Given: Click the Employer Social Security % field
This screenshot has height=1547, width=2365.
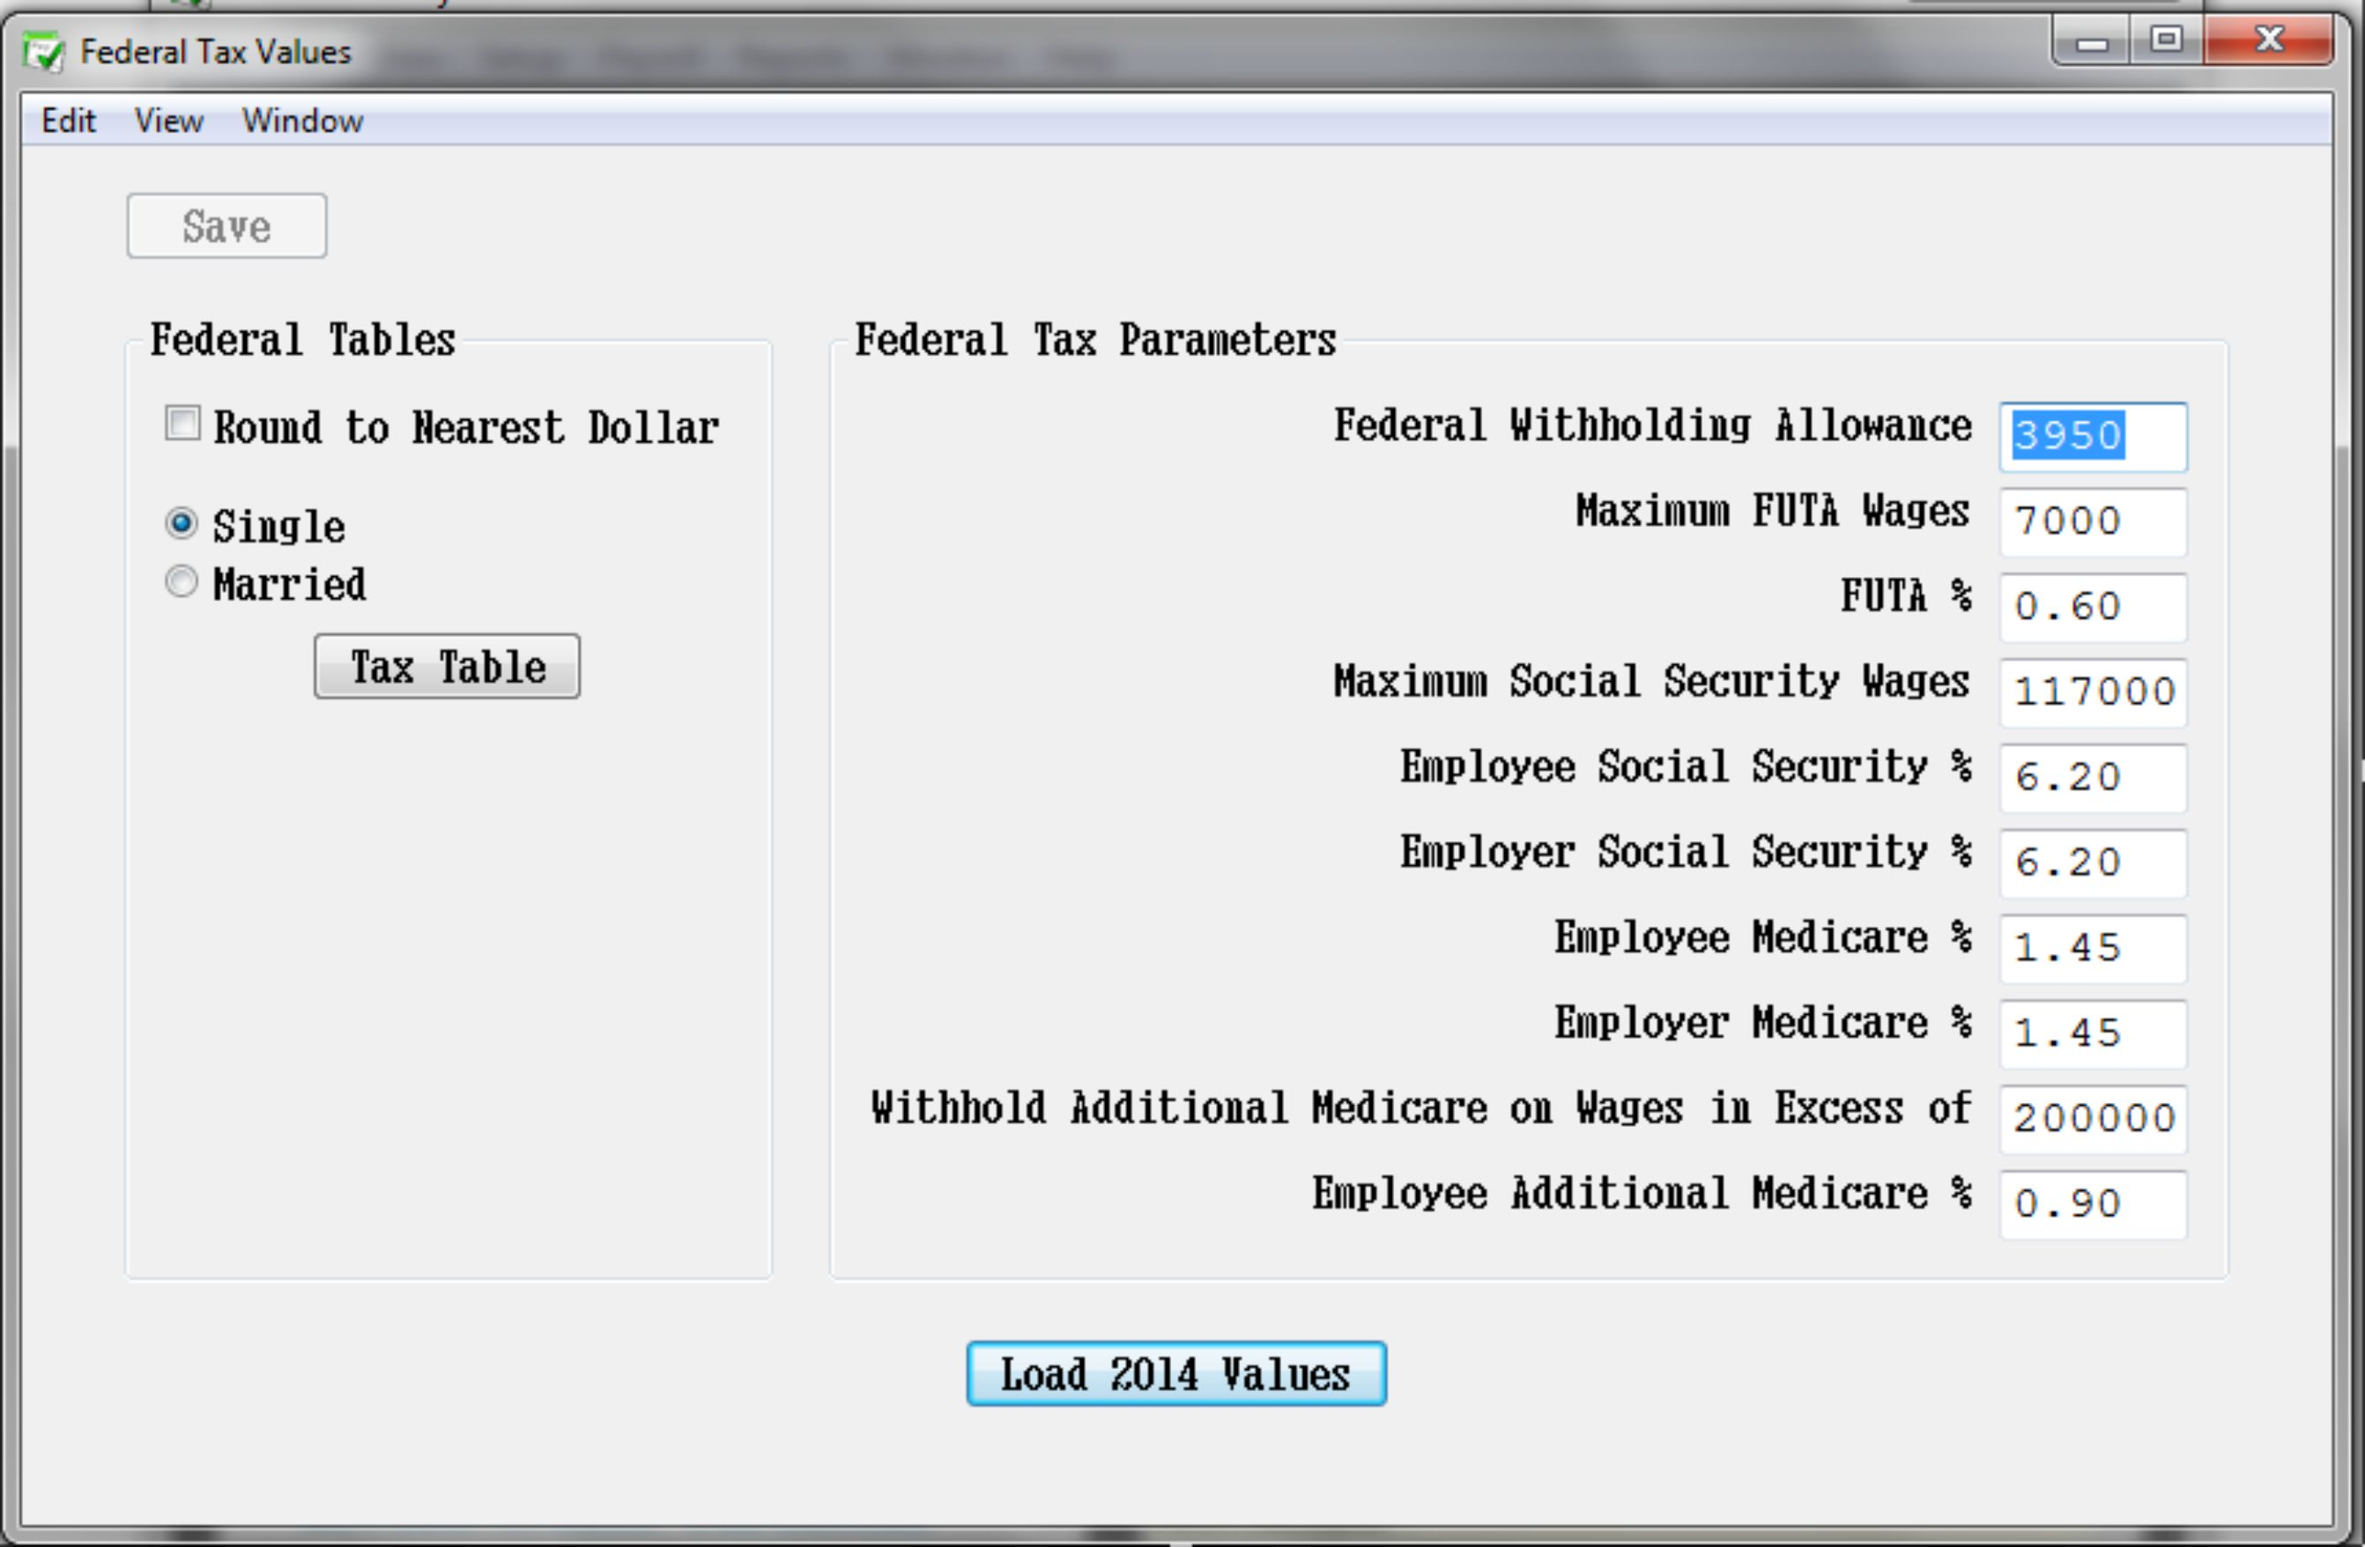Looking at the screenshot, I should 2093,863.
